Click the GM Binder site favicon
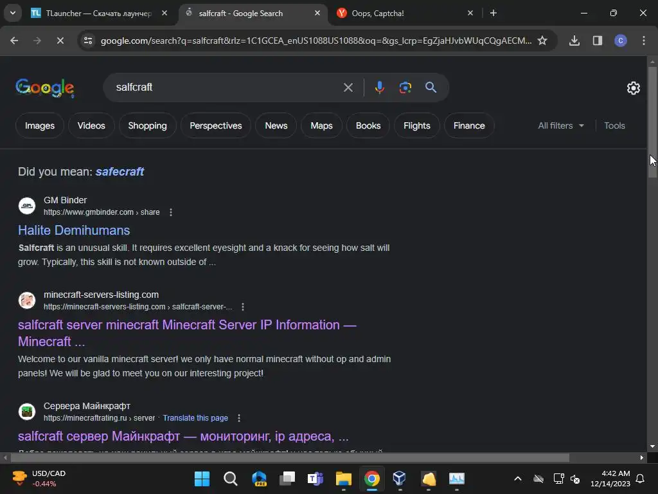Screen dimensions: 658x494 [x=27, y=206]
